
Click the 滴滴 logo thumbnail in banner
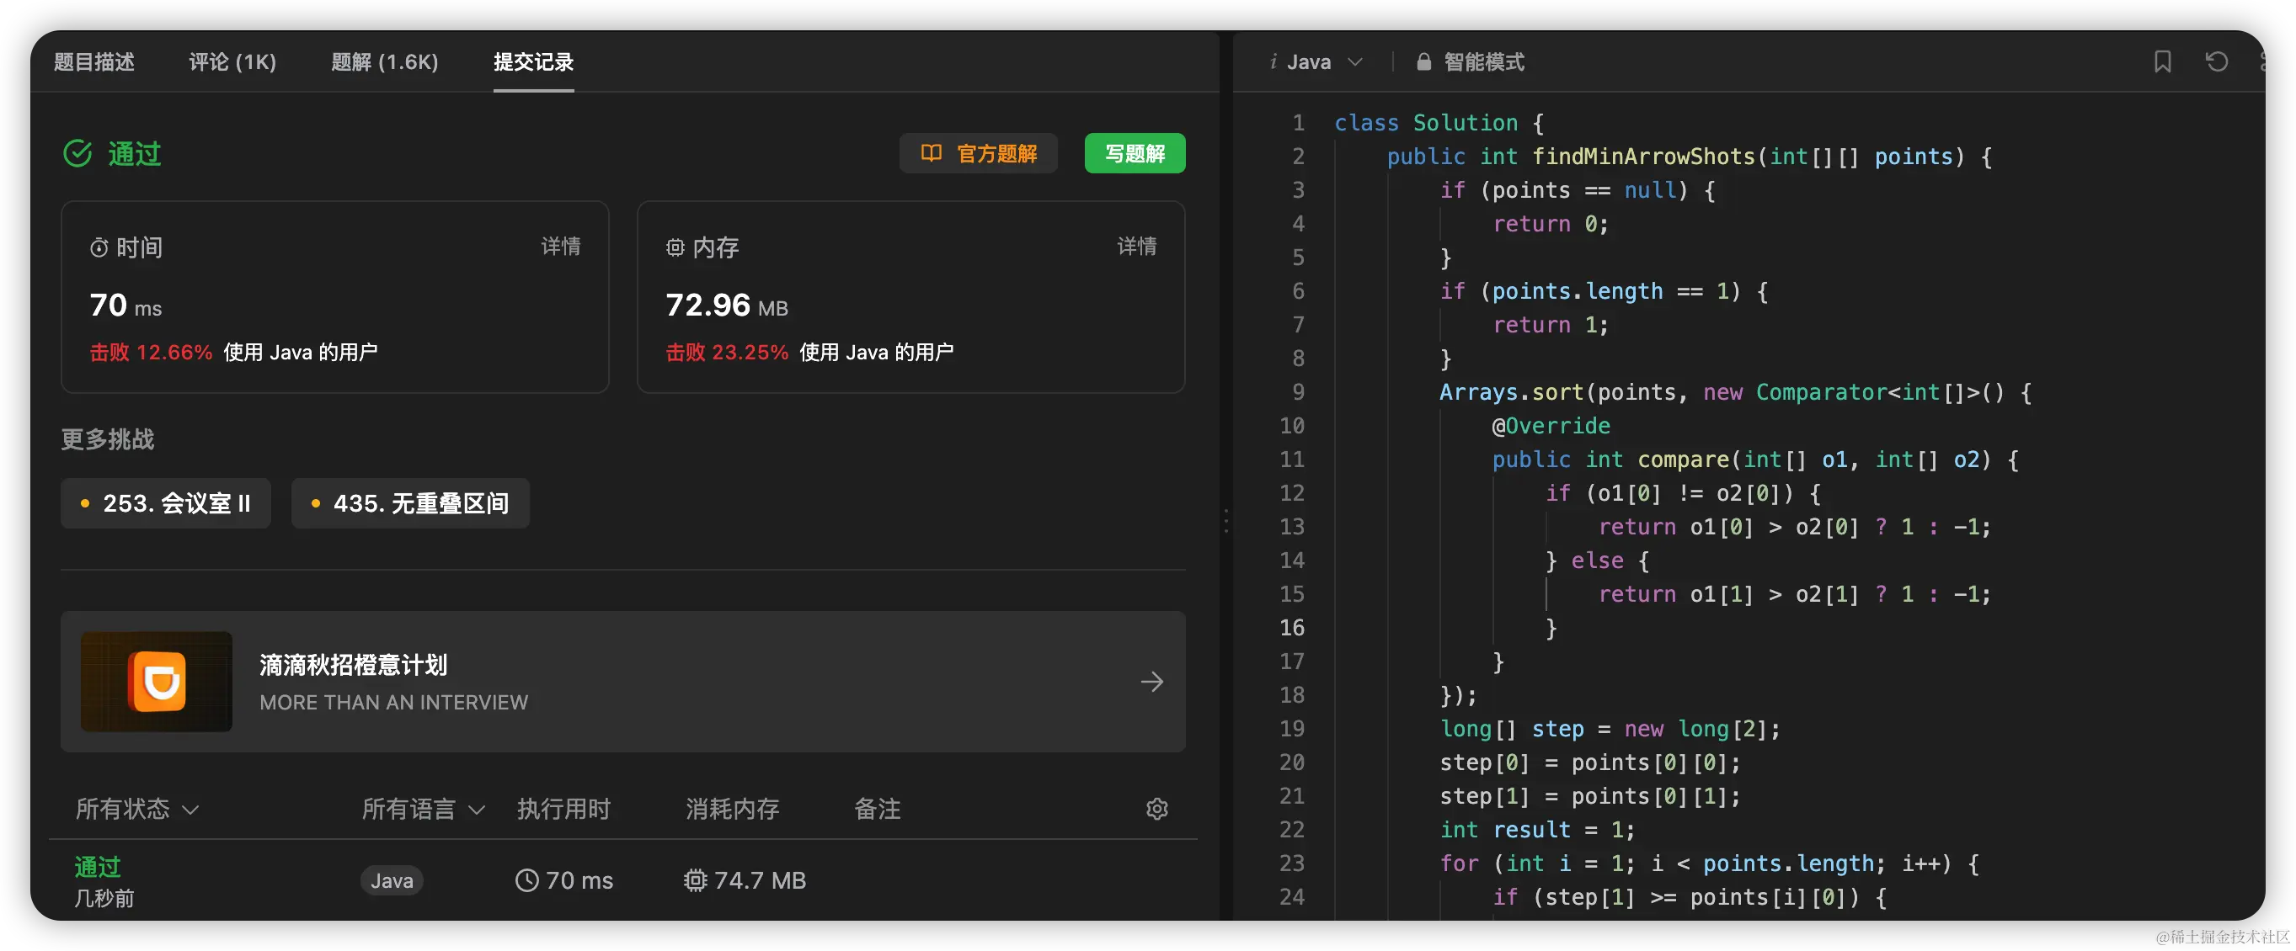(157, 681)
